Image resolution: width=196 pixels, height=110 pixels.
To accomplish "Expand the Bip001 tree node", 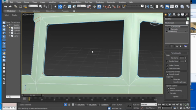I will click(7, 25).
